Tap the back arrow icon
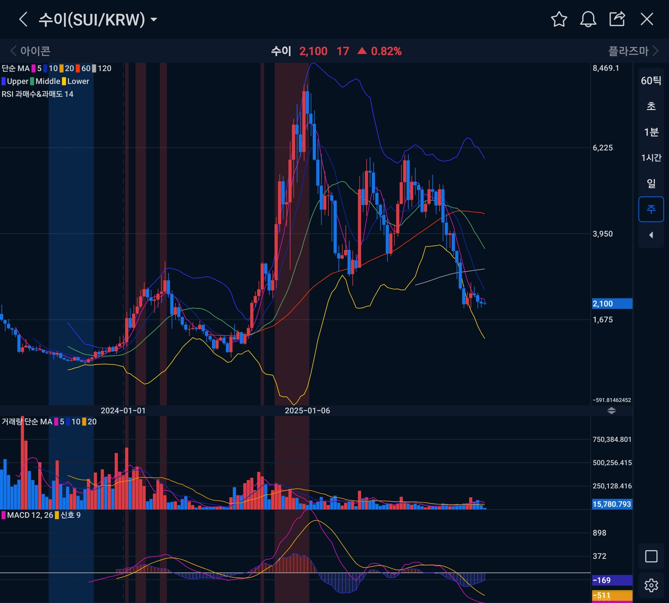Image resolution: width=669 pixels, height=603 pixels. tap(23, 19)
